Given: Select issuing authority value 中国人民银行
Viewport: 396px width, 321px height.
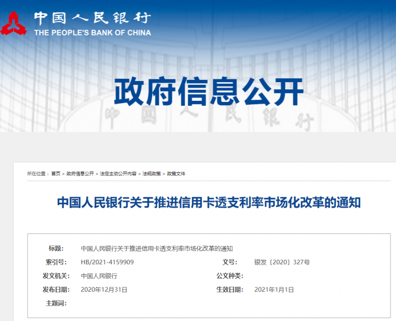Looking at the screenshot, I should (x=99, y=276).
